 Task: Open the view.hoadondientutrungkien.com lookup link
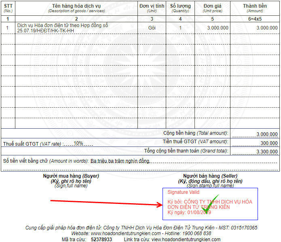pyautogui.click(x=186, y=240)
